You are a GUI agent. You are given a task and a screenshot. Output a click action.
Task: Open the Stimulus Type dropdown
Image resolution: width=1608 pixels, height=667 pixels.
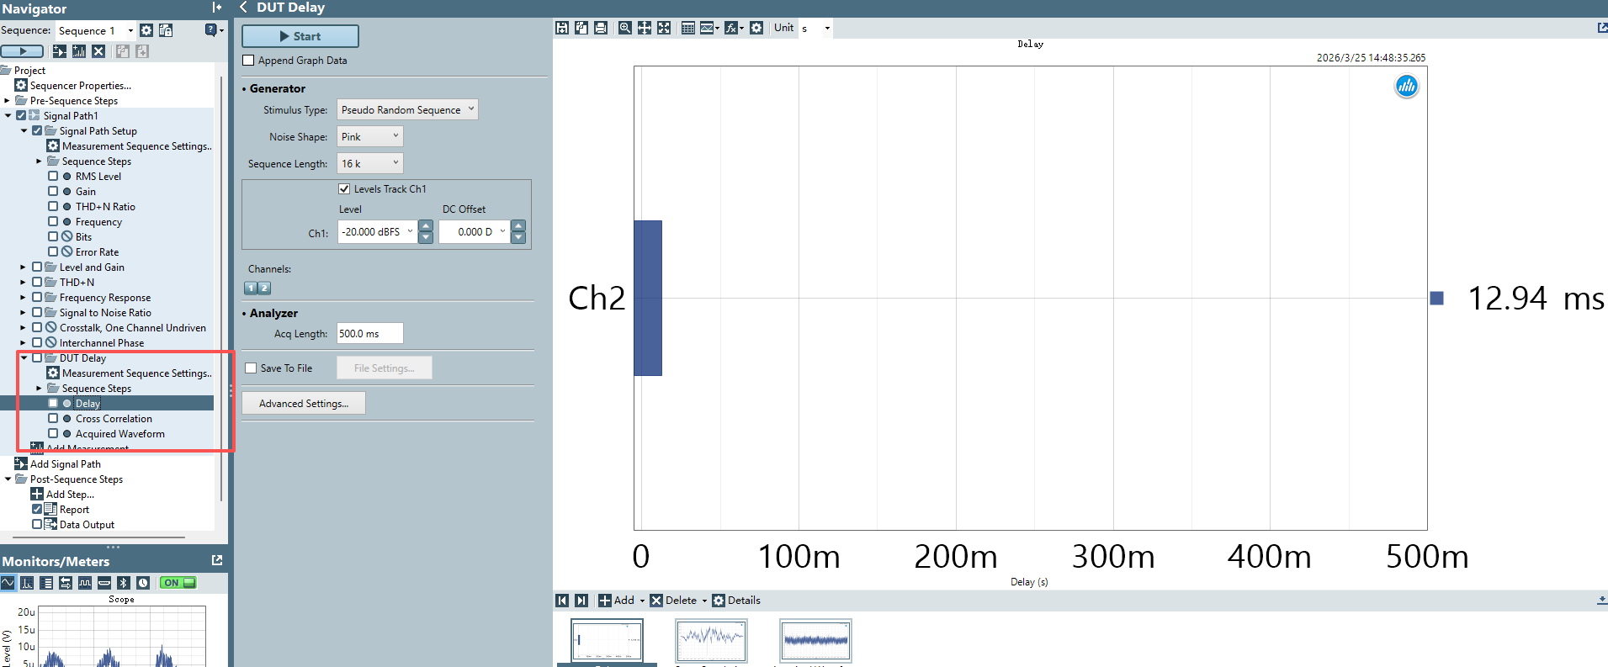pos(407,110)
